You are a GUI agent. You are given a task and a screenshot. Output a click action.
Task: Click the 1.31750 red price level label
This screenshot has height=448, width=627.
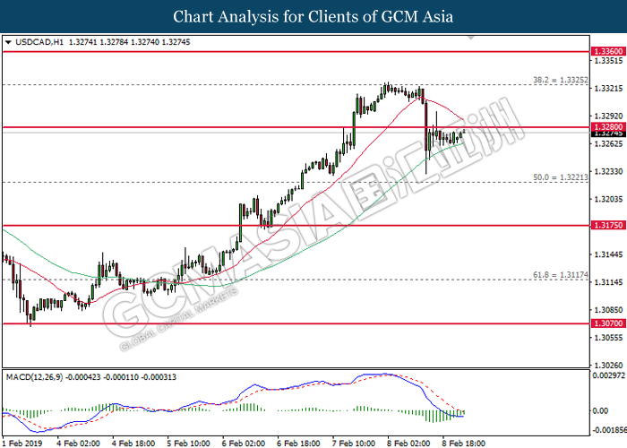coord(608,225)
